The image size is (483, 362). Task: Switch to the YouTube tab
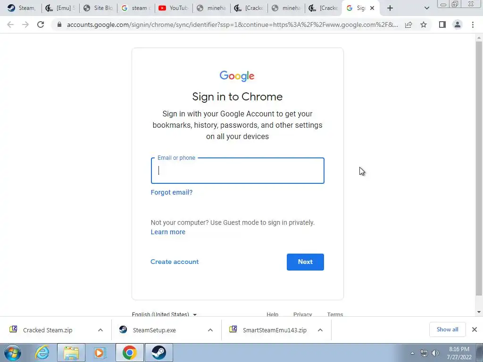(x=174, y=8)
